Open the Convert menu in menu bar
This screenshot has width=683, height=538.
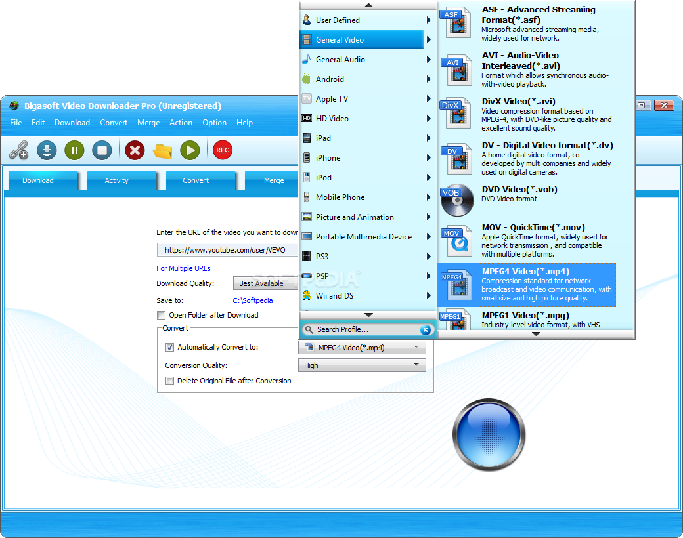click(114, 123)
